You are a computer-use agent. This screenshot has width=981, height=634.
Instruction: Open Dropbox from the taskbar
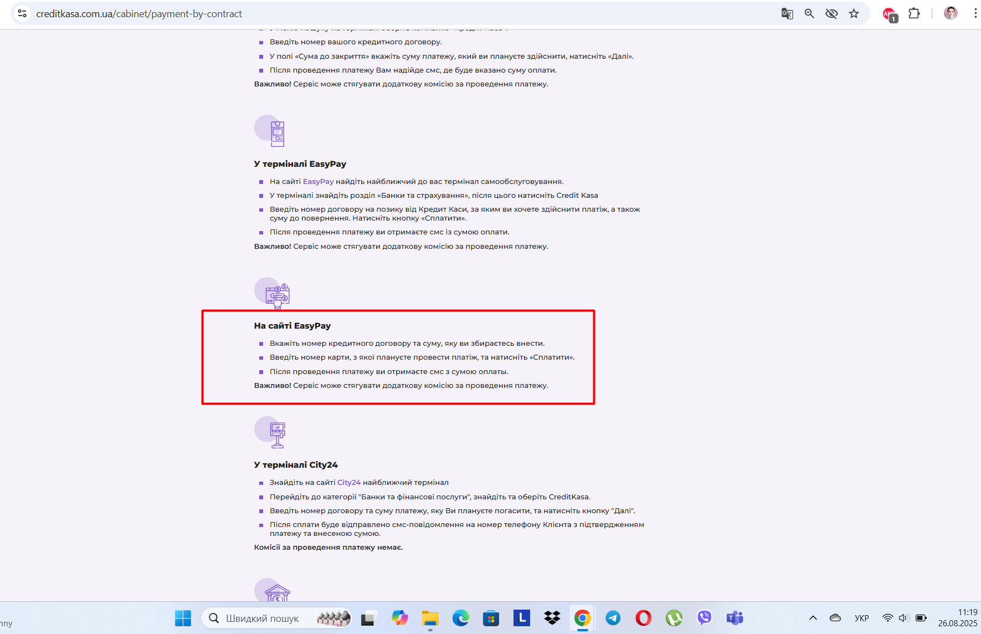[552, 618]
